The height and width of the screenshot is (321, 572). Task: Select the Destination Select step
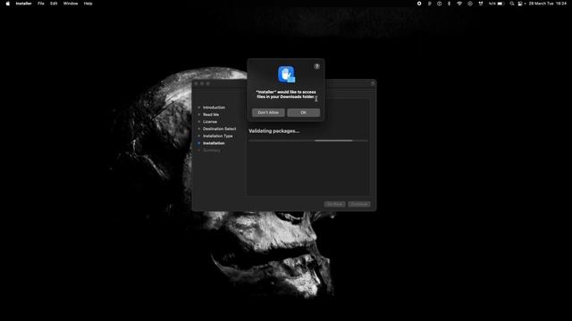tap(219, 128)
